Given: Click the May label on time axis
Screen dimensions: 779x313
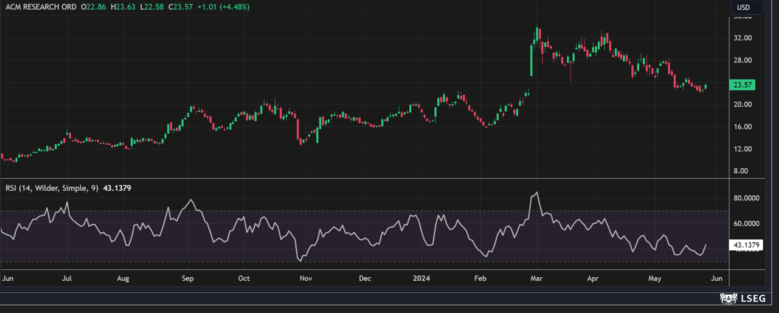Looking at the screenshot, I should click(654, 278).
